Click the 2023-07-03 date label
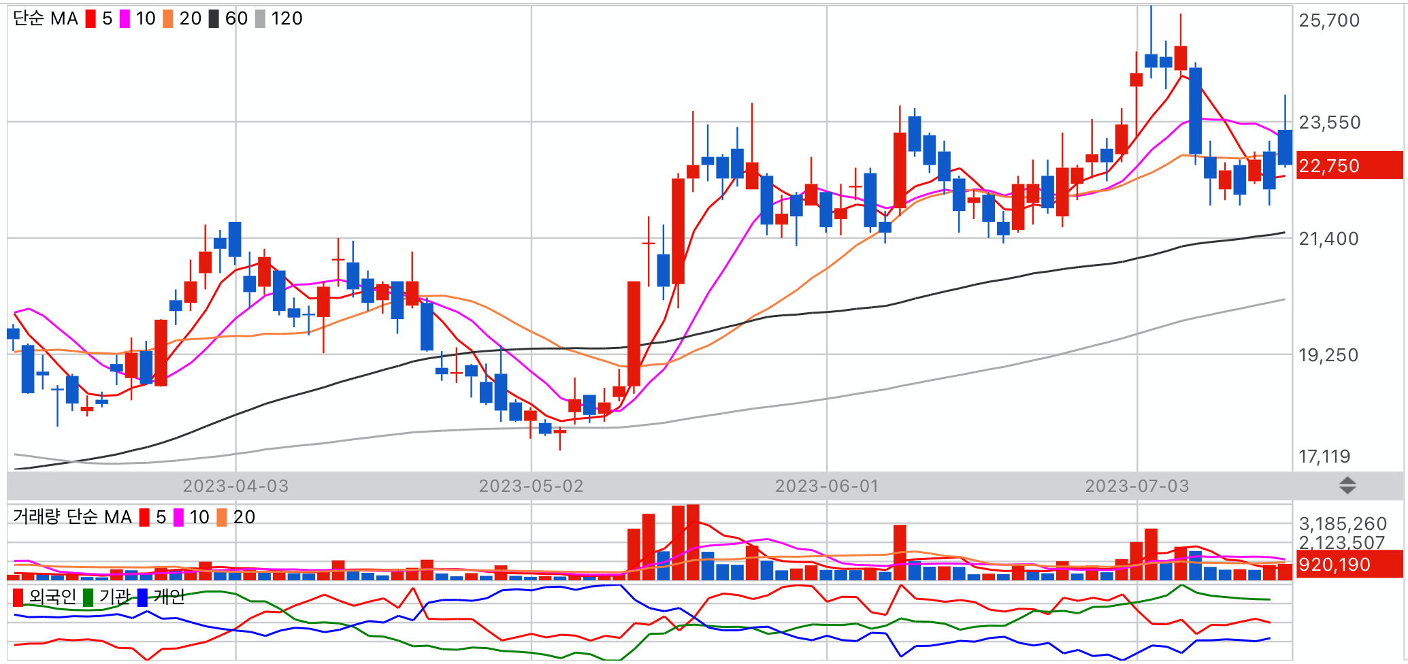The width and height of the screenshot is (1408, 664). (x=1137, y=486)
